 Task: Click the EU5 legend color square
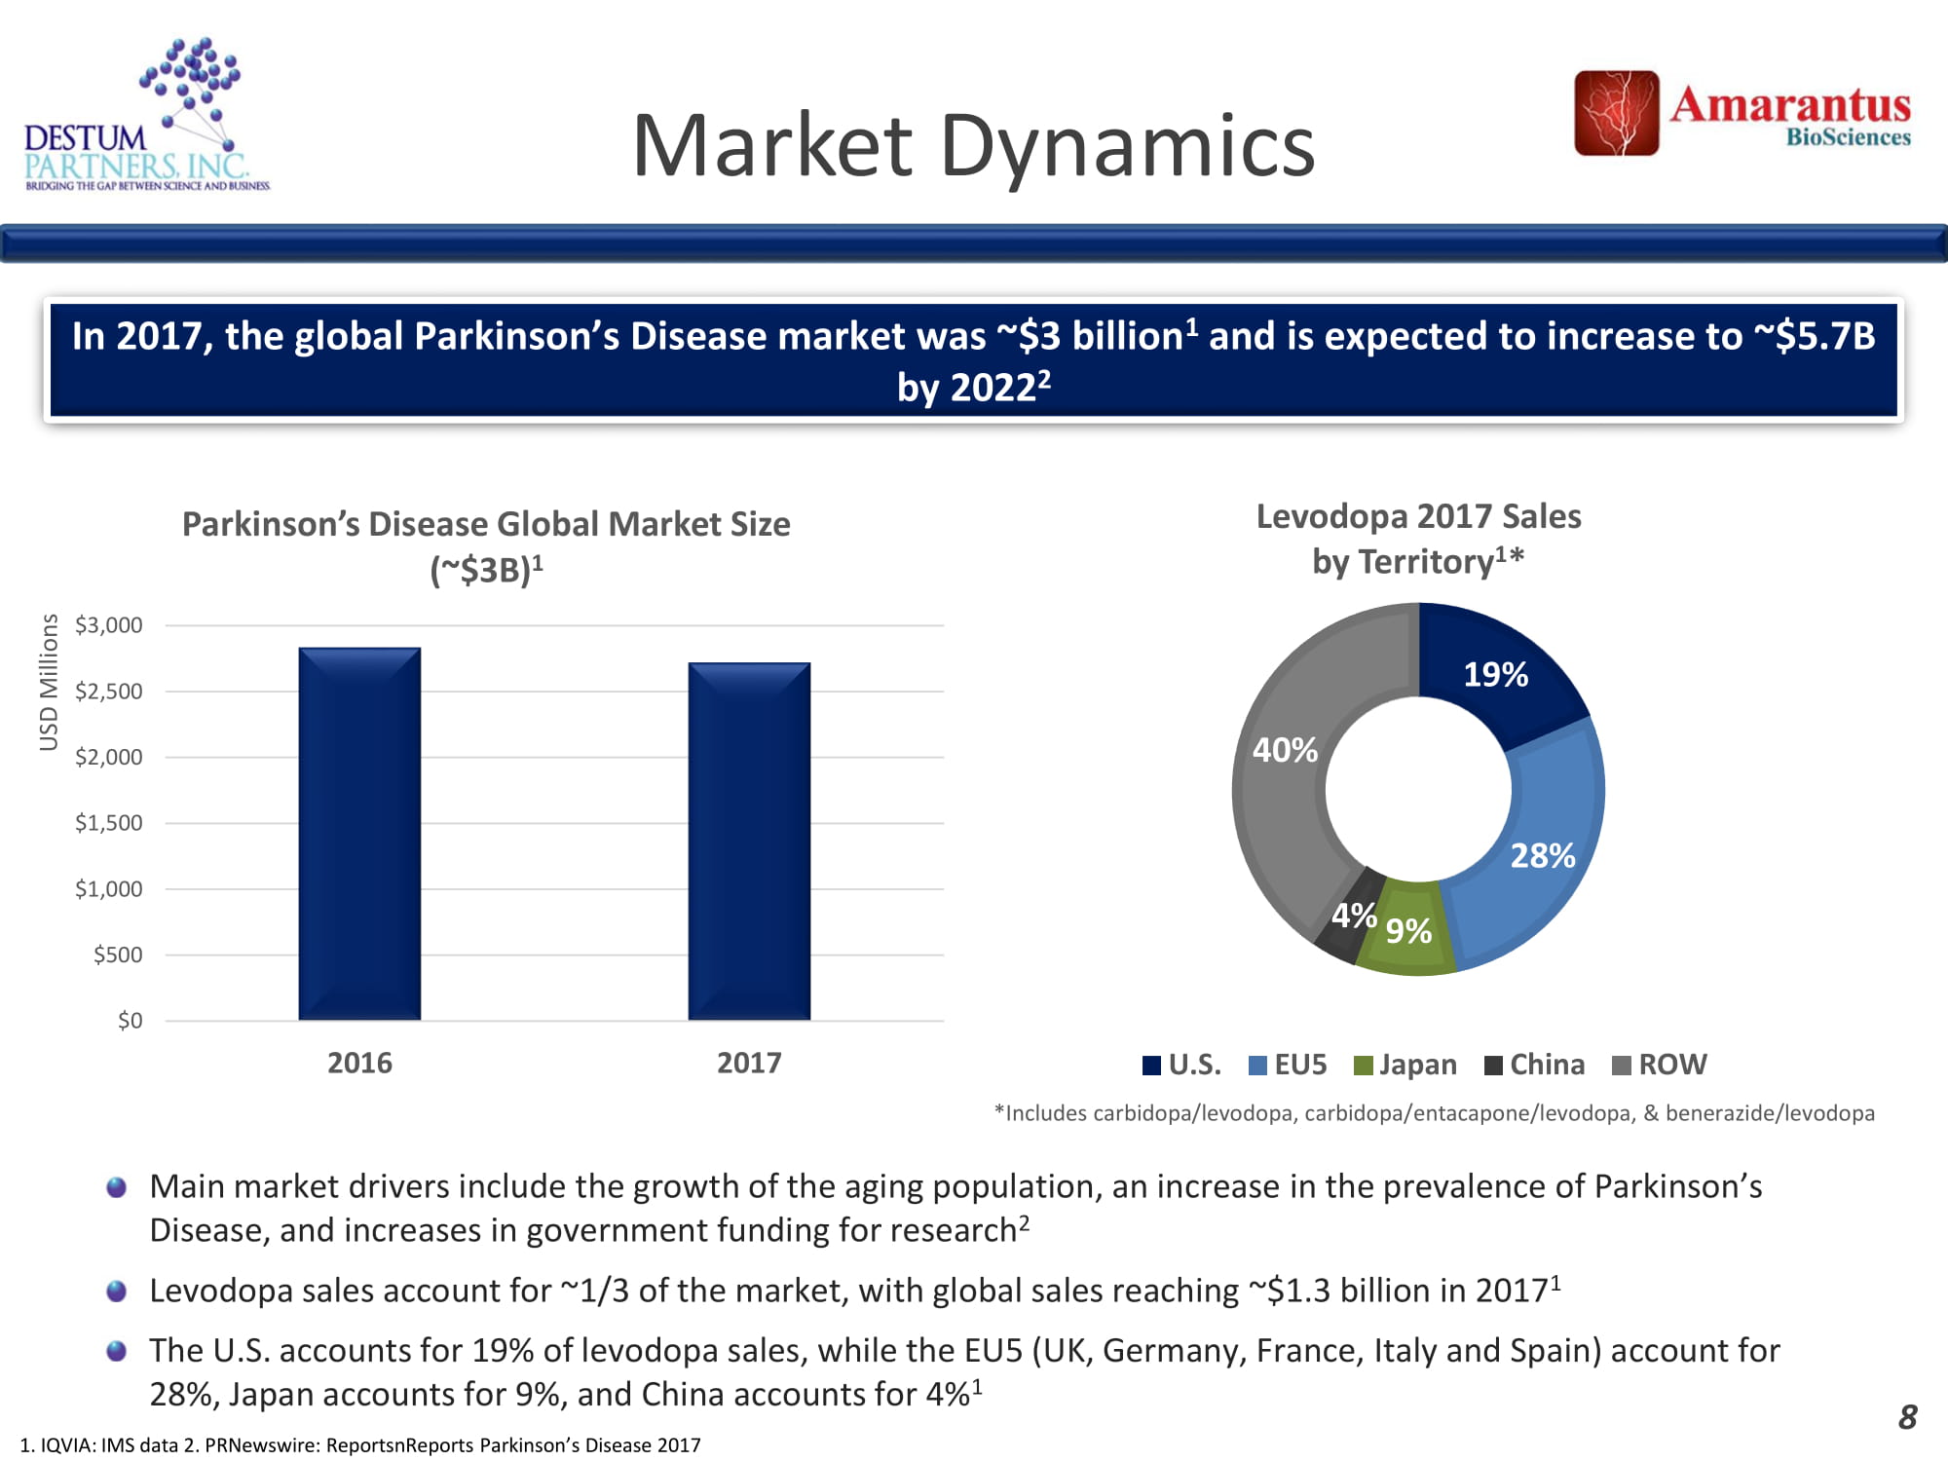point(1257,1066)
